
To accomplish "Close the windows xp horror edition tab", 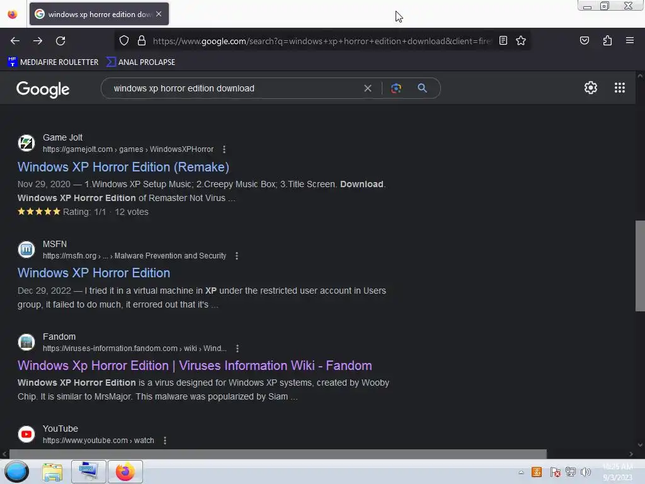I will (x=159, y=14).
